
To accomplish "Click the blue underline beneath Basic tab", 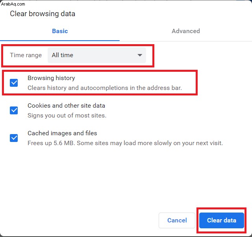I will tap(60, 40).
